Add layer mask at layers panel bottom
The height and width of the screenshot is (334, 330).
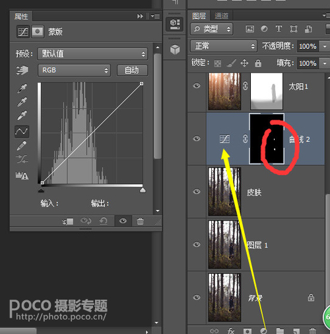click(247, 331)
